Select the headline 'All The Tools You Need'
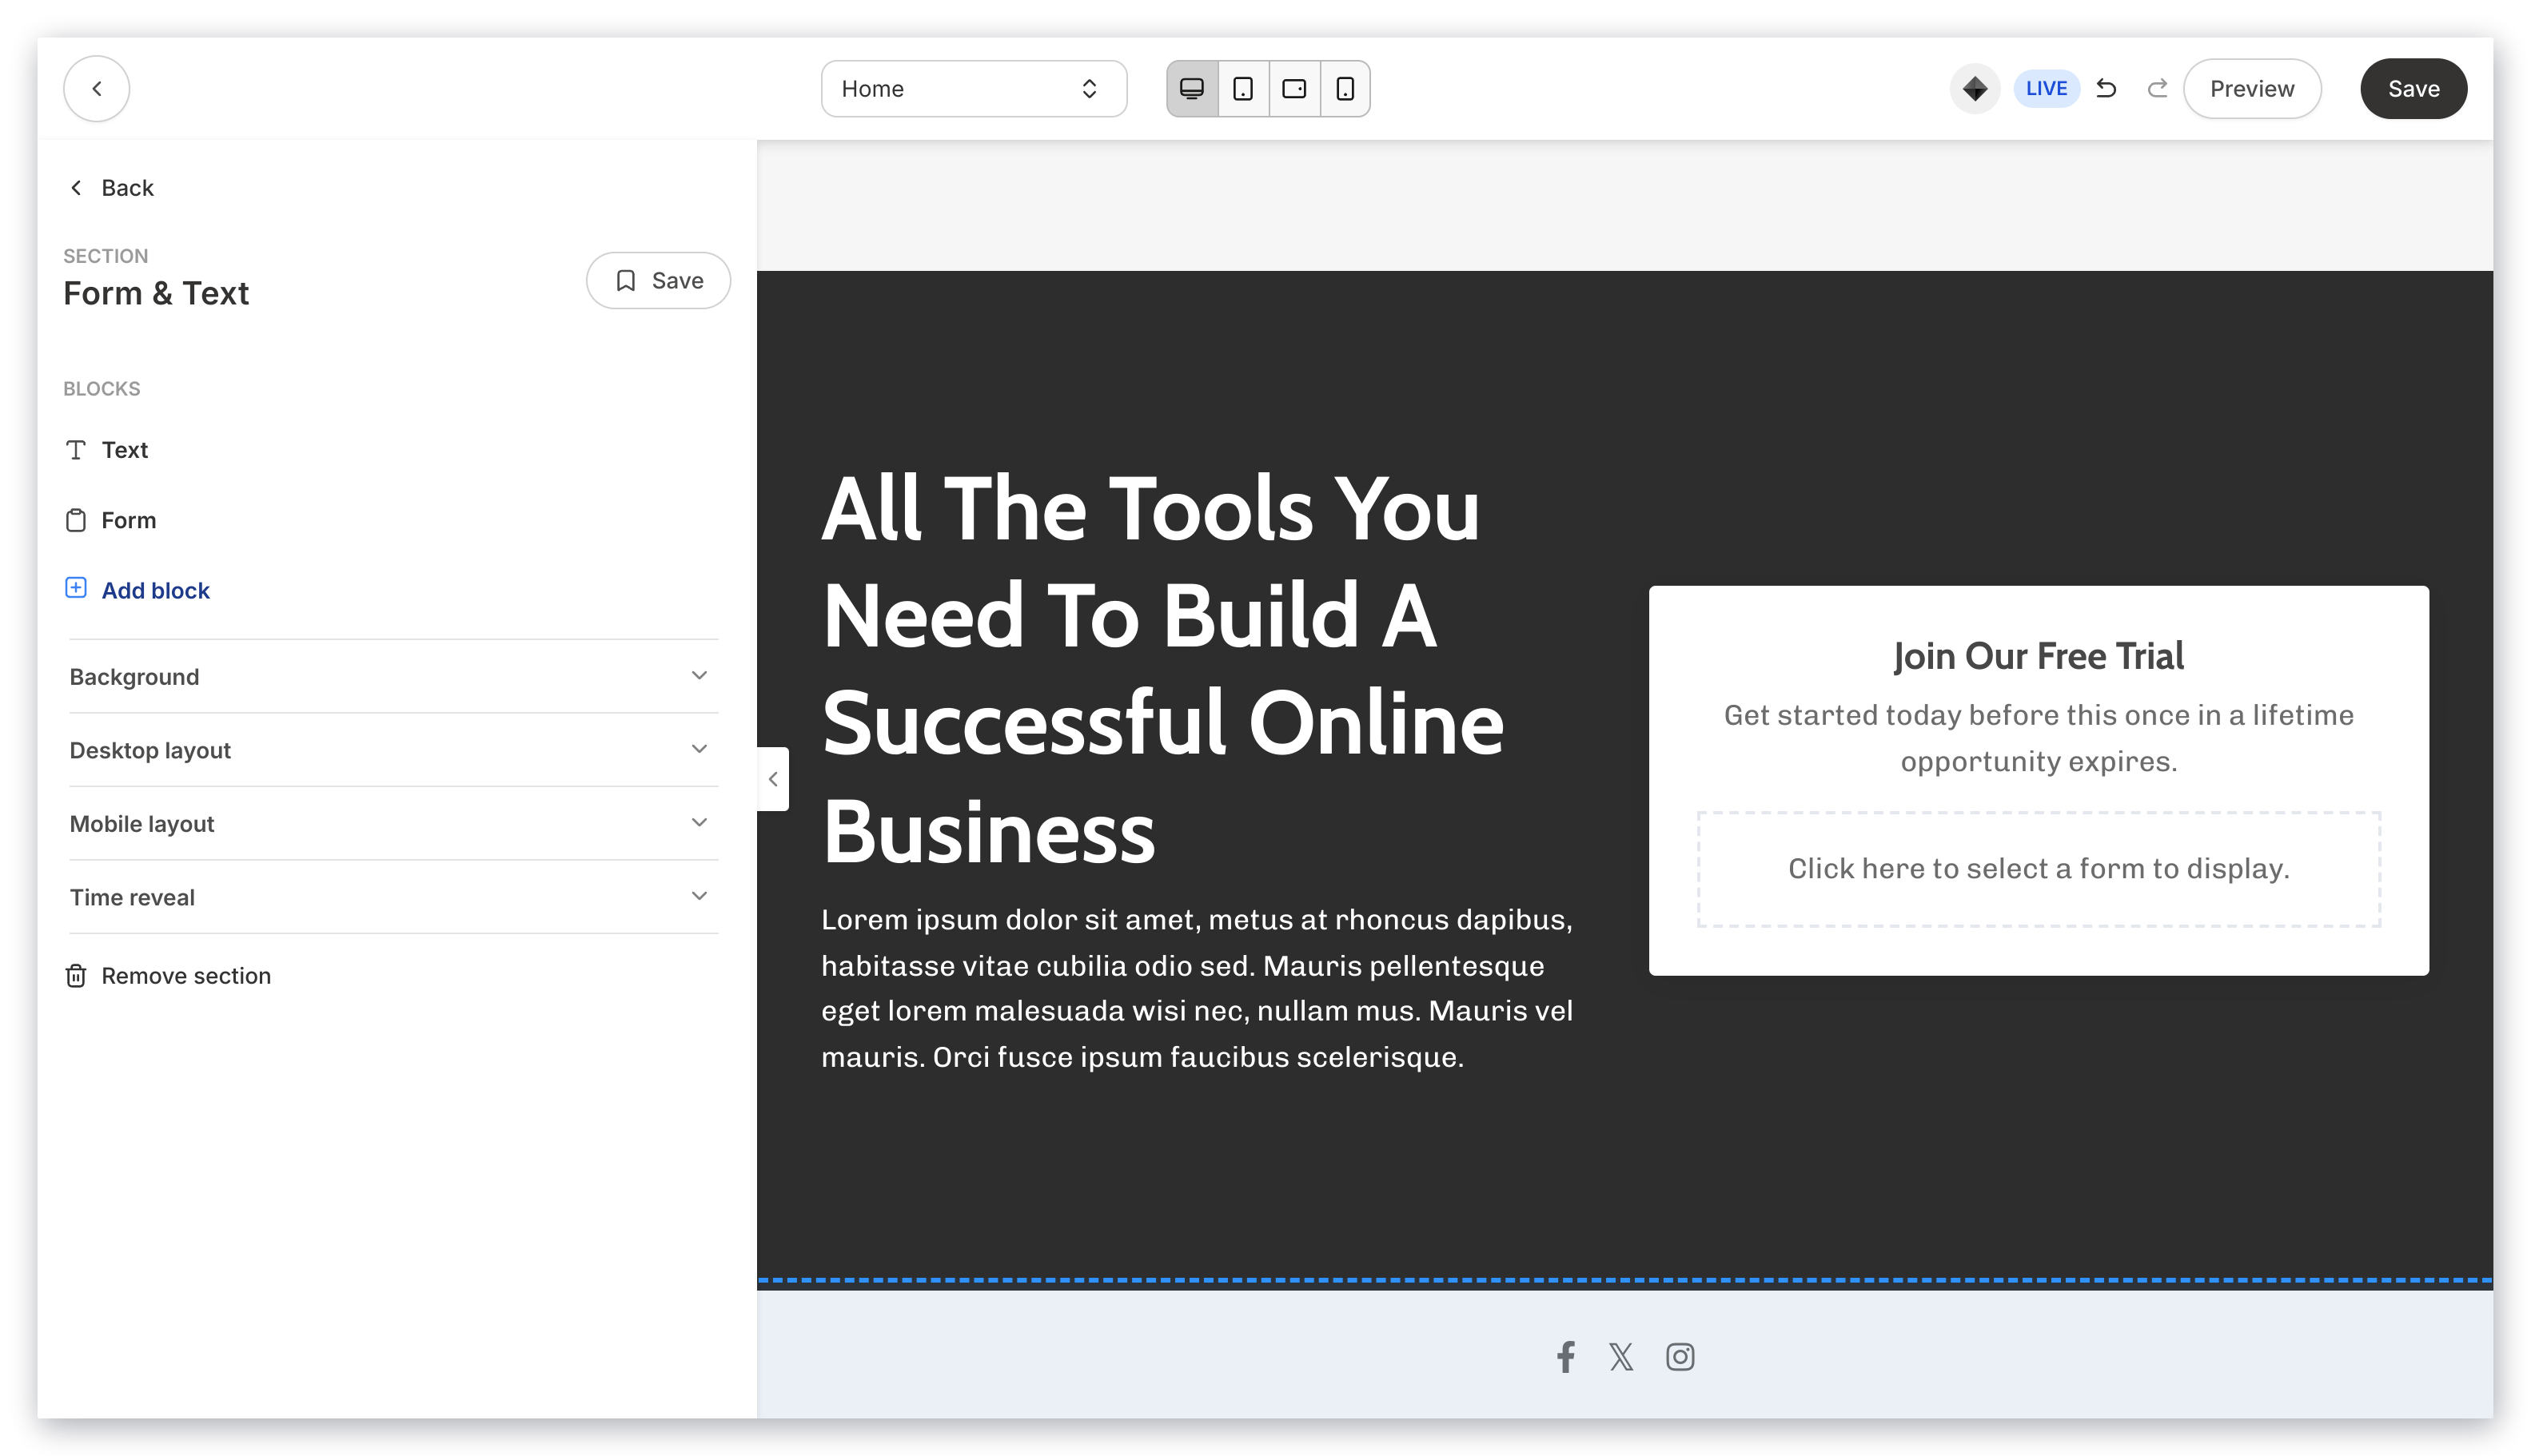Image resolution: width=2531 pixels, height=1456 pixels. [1162, 668]
